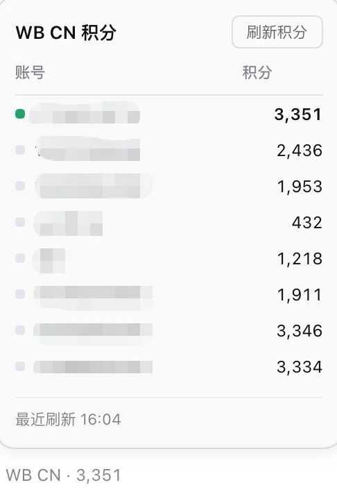Viewport: 337px width, 494px height.
Task: Select the gray dot for the 1,218 account
Action: click(x=20, y=258)
